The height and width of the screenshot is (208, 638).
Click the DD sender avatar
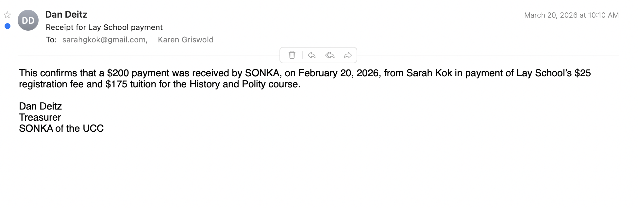coord(28,21)
